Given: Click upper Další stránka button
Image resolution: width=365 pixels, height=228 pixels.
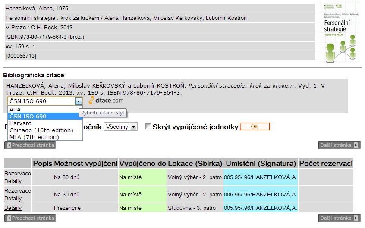Looking at the screenshot, I should (x=340, y=145).
